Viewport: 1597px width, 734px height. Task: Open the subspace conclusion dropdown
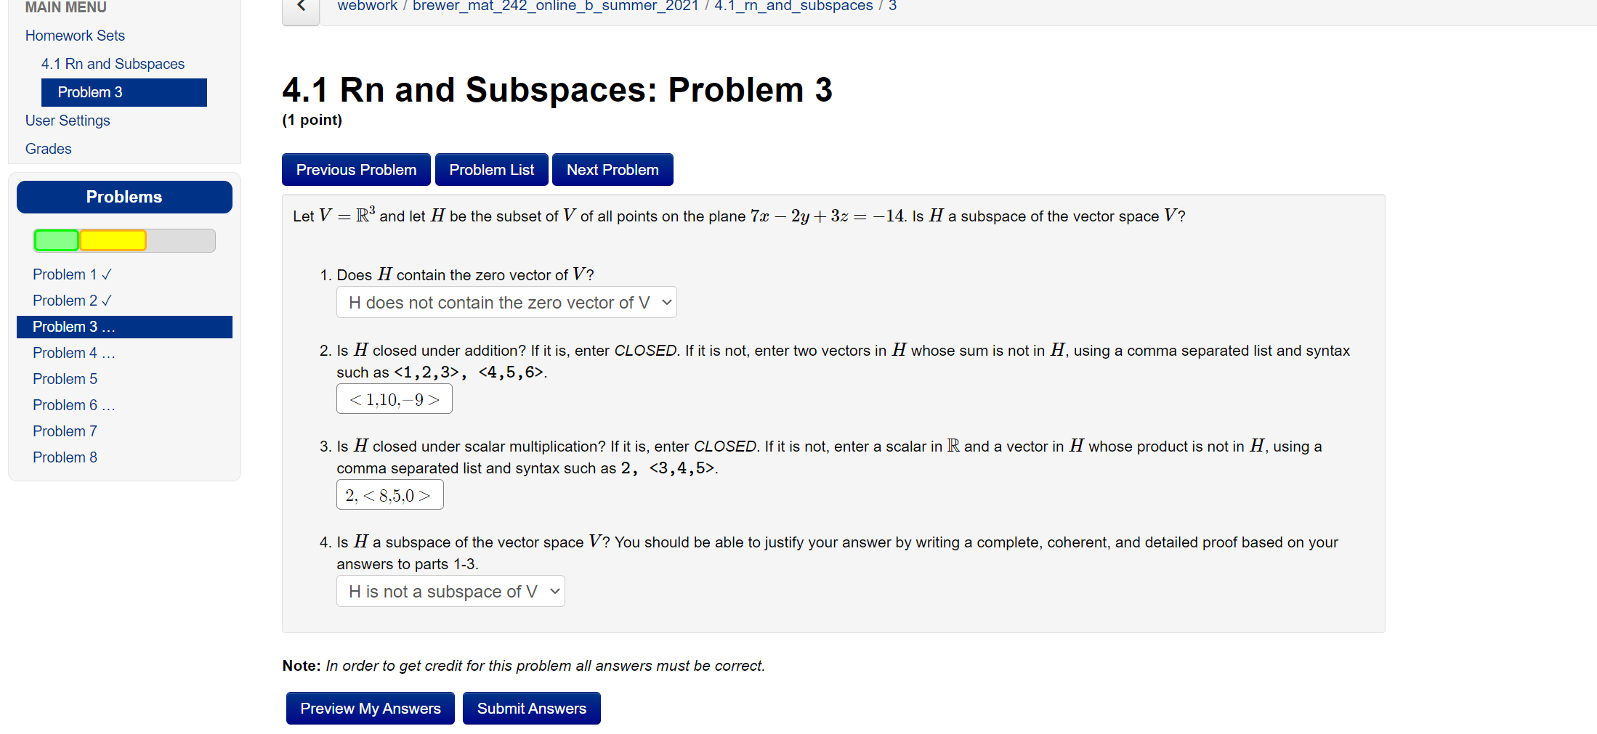pyautogui.click(x=450, y=591)
